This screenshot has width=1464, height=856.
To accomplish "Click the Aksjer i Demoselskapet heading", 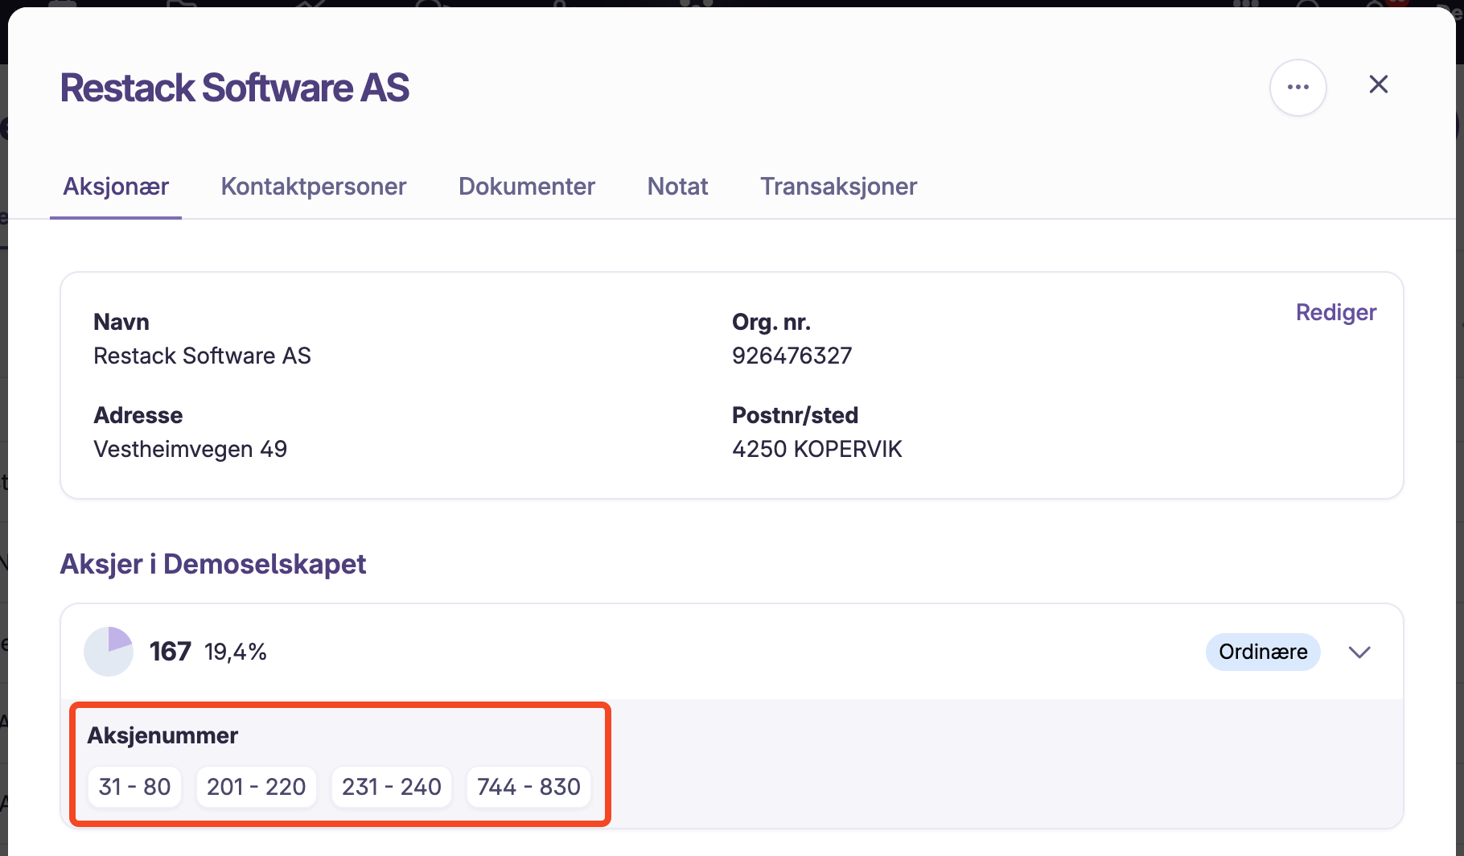I will tap(213, 564).
